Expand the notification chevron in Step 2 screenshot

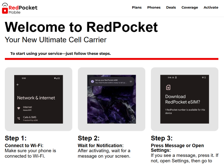[x=131, y=81]
